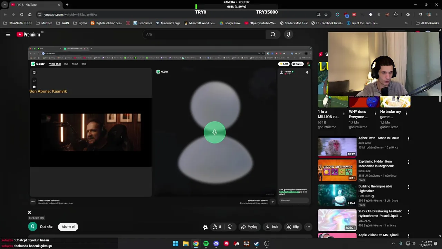Screen dimensions: 442x249
Task: Open Chrome extensions puzzle icon
Action: point(396,15)
